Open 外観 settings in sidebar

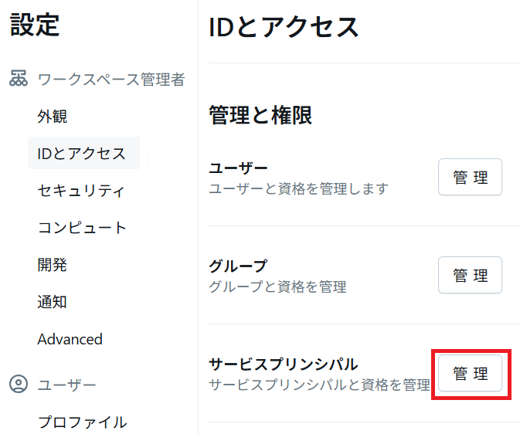pyautogui.click(x=52, y=117)
